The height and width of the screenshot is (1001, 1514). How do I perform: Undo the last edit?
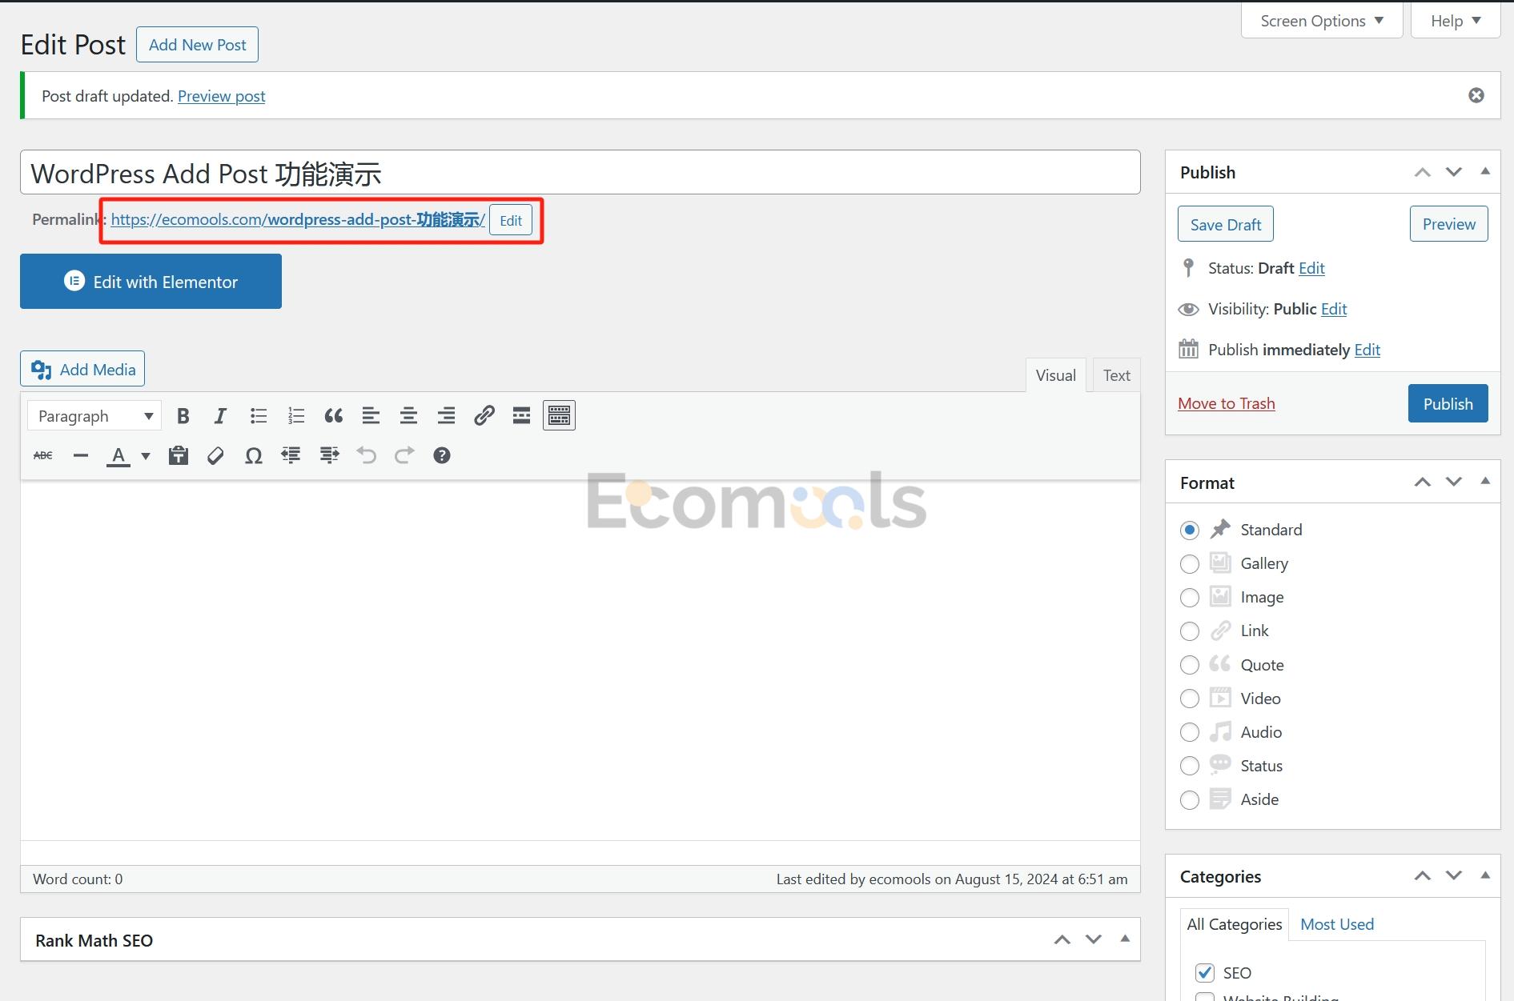coord(367,456)
